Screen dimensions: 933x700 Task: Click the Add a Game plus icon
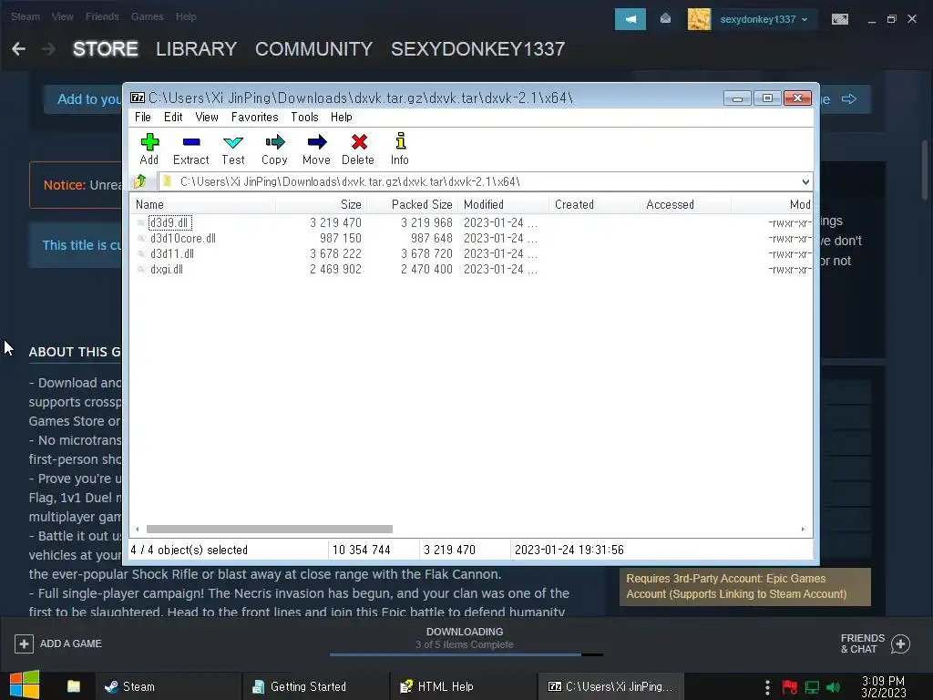(24, 643)
